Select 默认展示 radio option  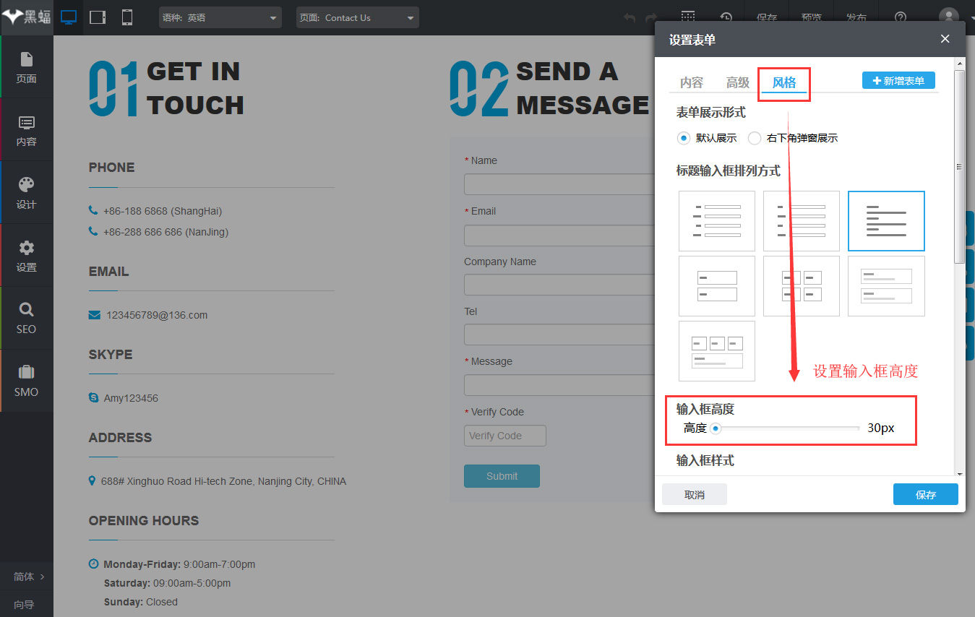click(707, 138)
